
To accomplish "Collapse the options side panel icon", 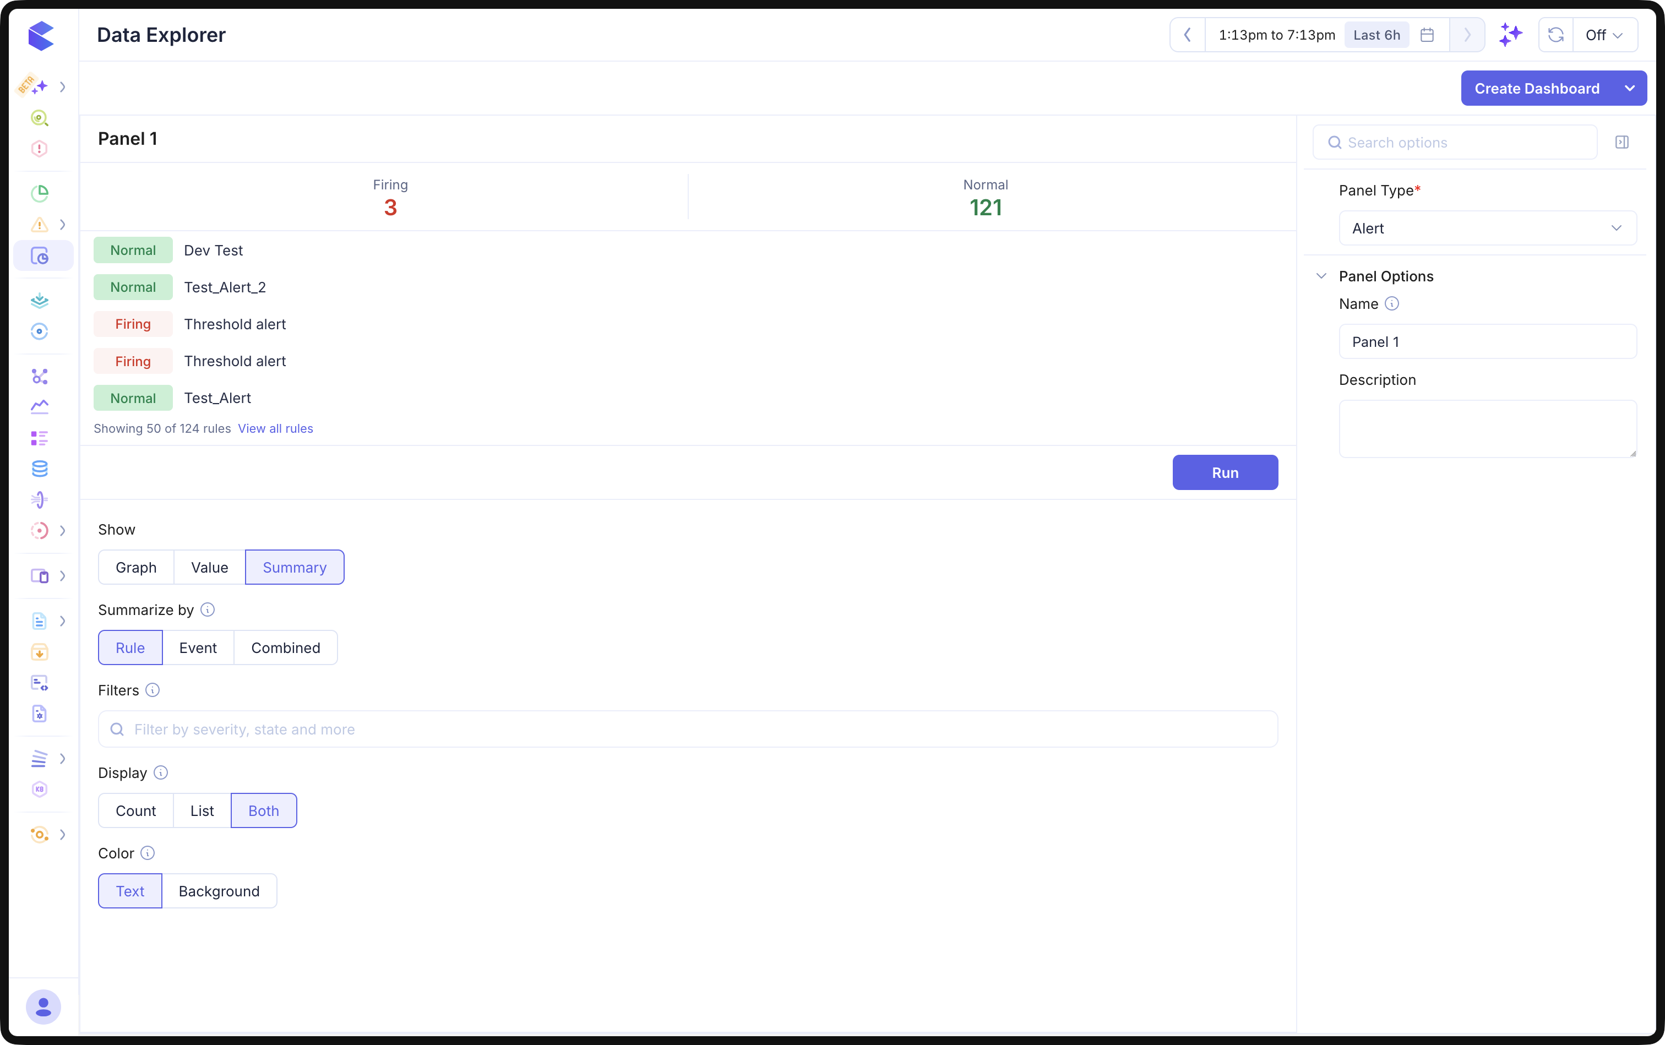I will pyautogui.click(x=1622, y=143).
